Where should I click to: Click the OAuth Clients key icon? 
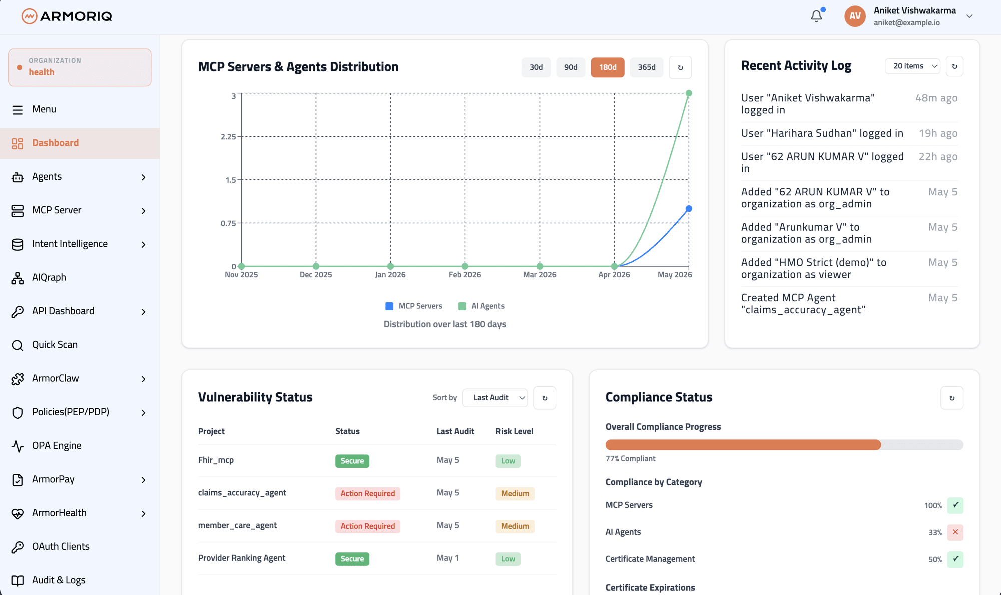click(18, 547)
